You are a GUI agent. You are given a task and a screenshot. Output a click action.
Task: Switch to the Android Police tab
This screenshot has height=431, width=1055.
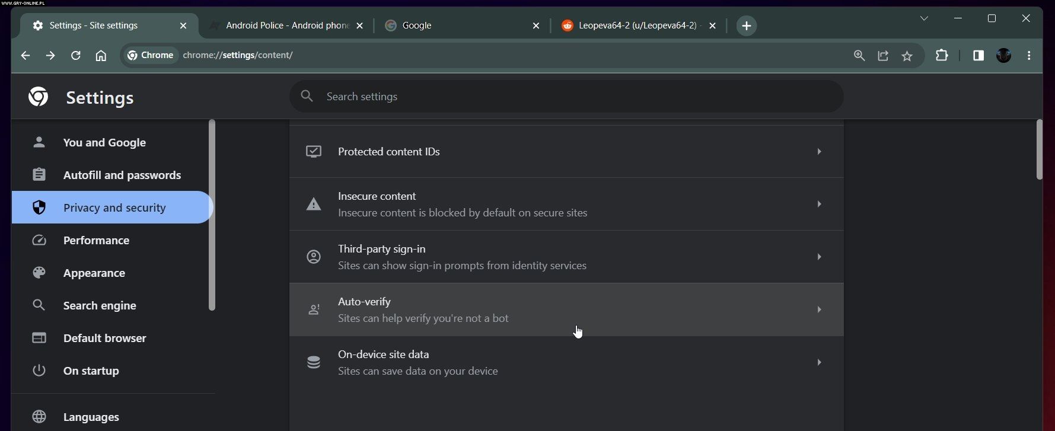coord(287,25)
